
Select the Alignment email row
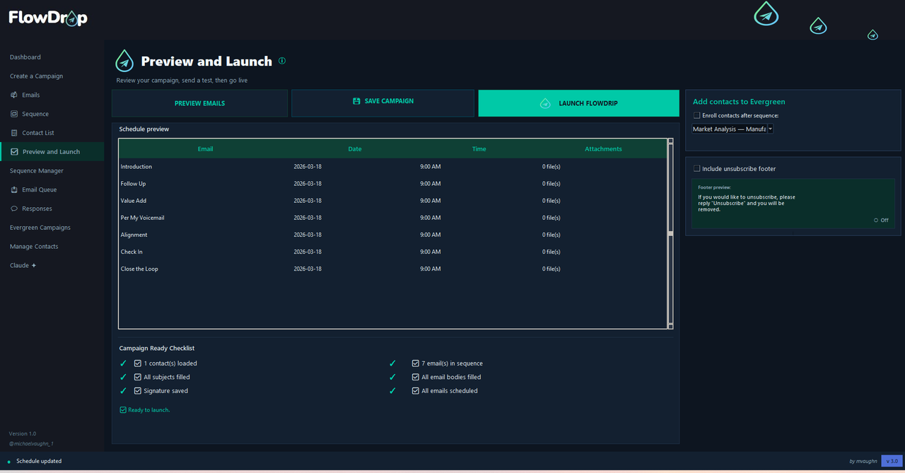coord(392,235)
